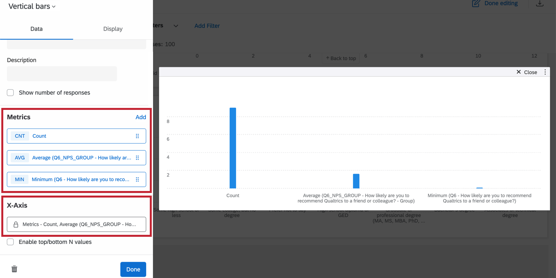
Task: Open the Vertical bars chart type dropdown
Action: click(32, 7)
